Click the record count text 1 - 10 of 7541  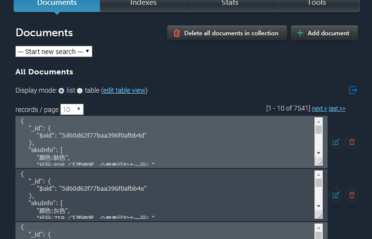(288, 108)
